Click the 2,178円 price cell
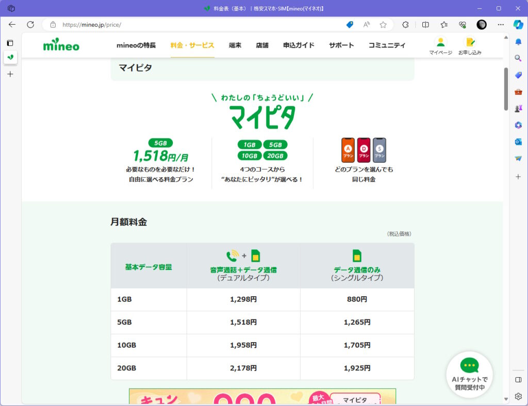Viewport: 528px width, 406px height. click(243, 368)
